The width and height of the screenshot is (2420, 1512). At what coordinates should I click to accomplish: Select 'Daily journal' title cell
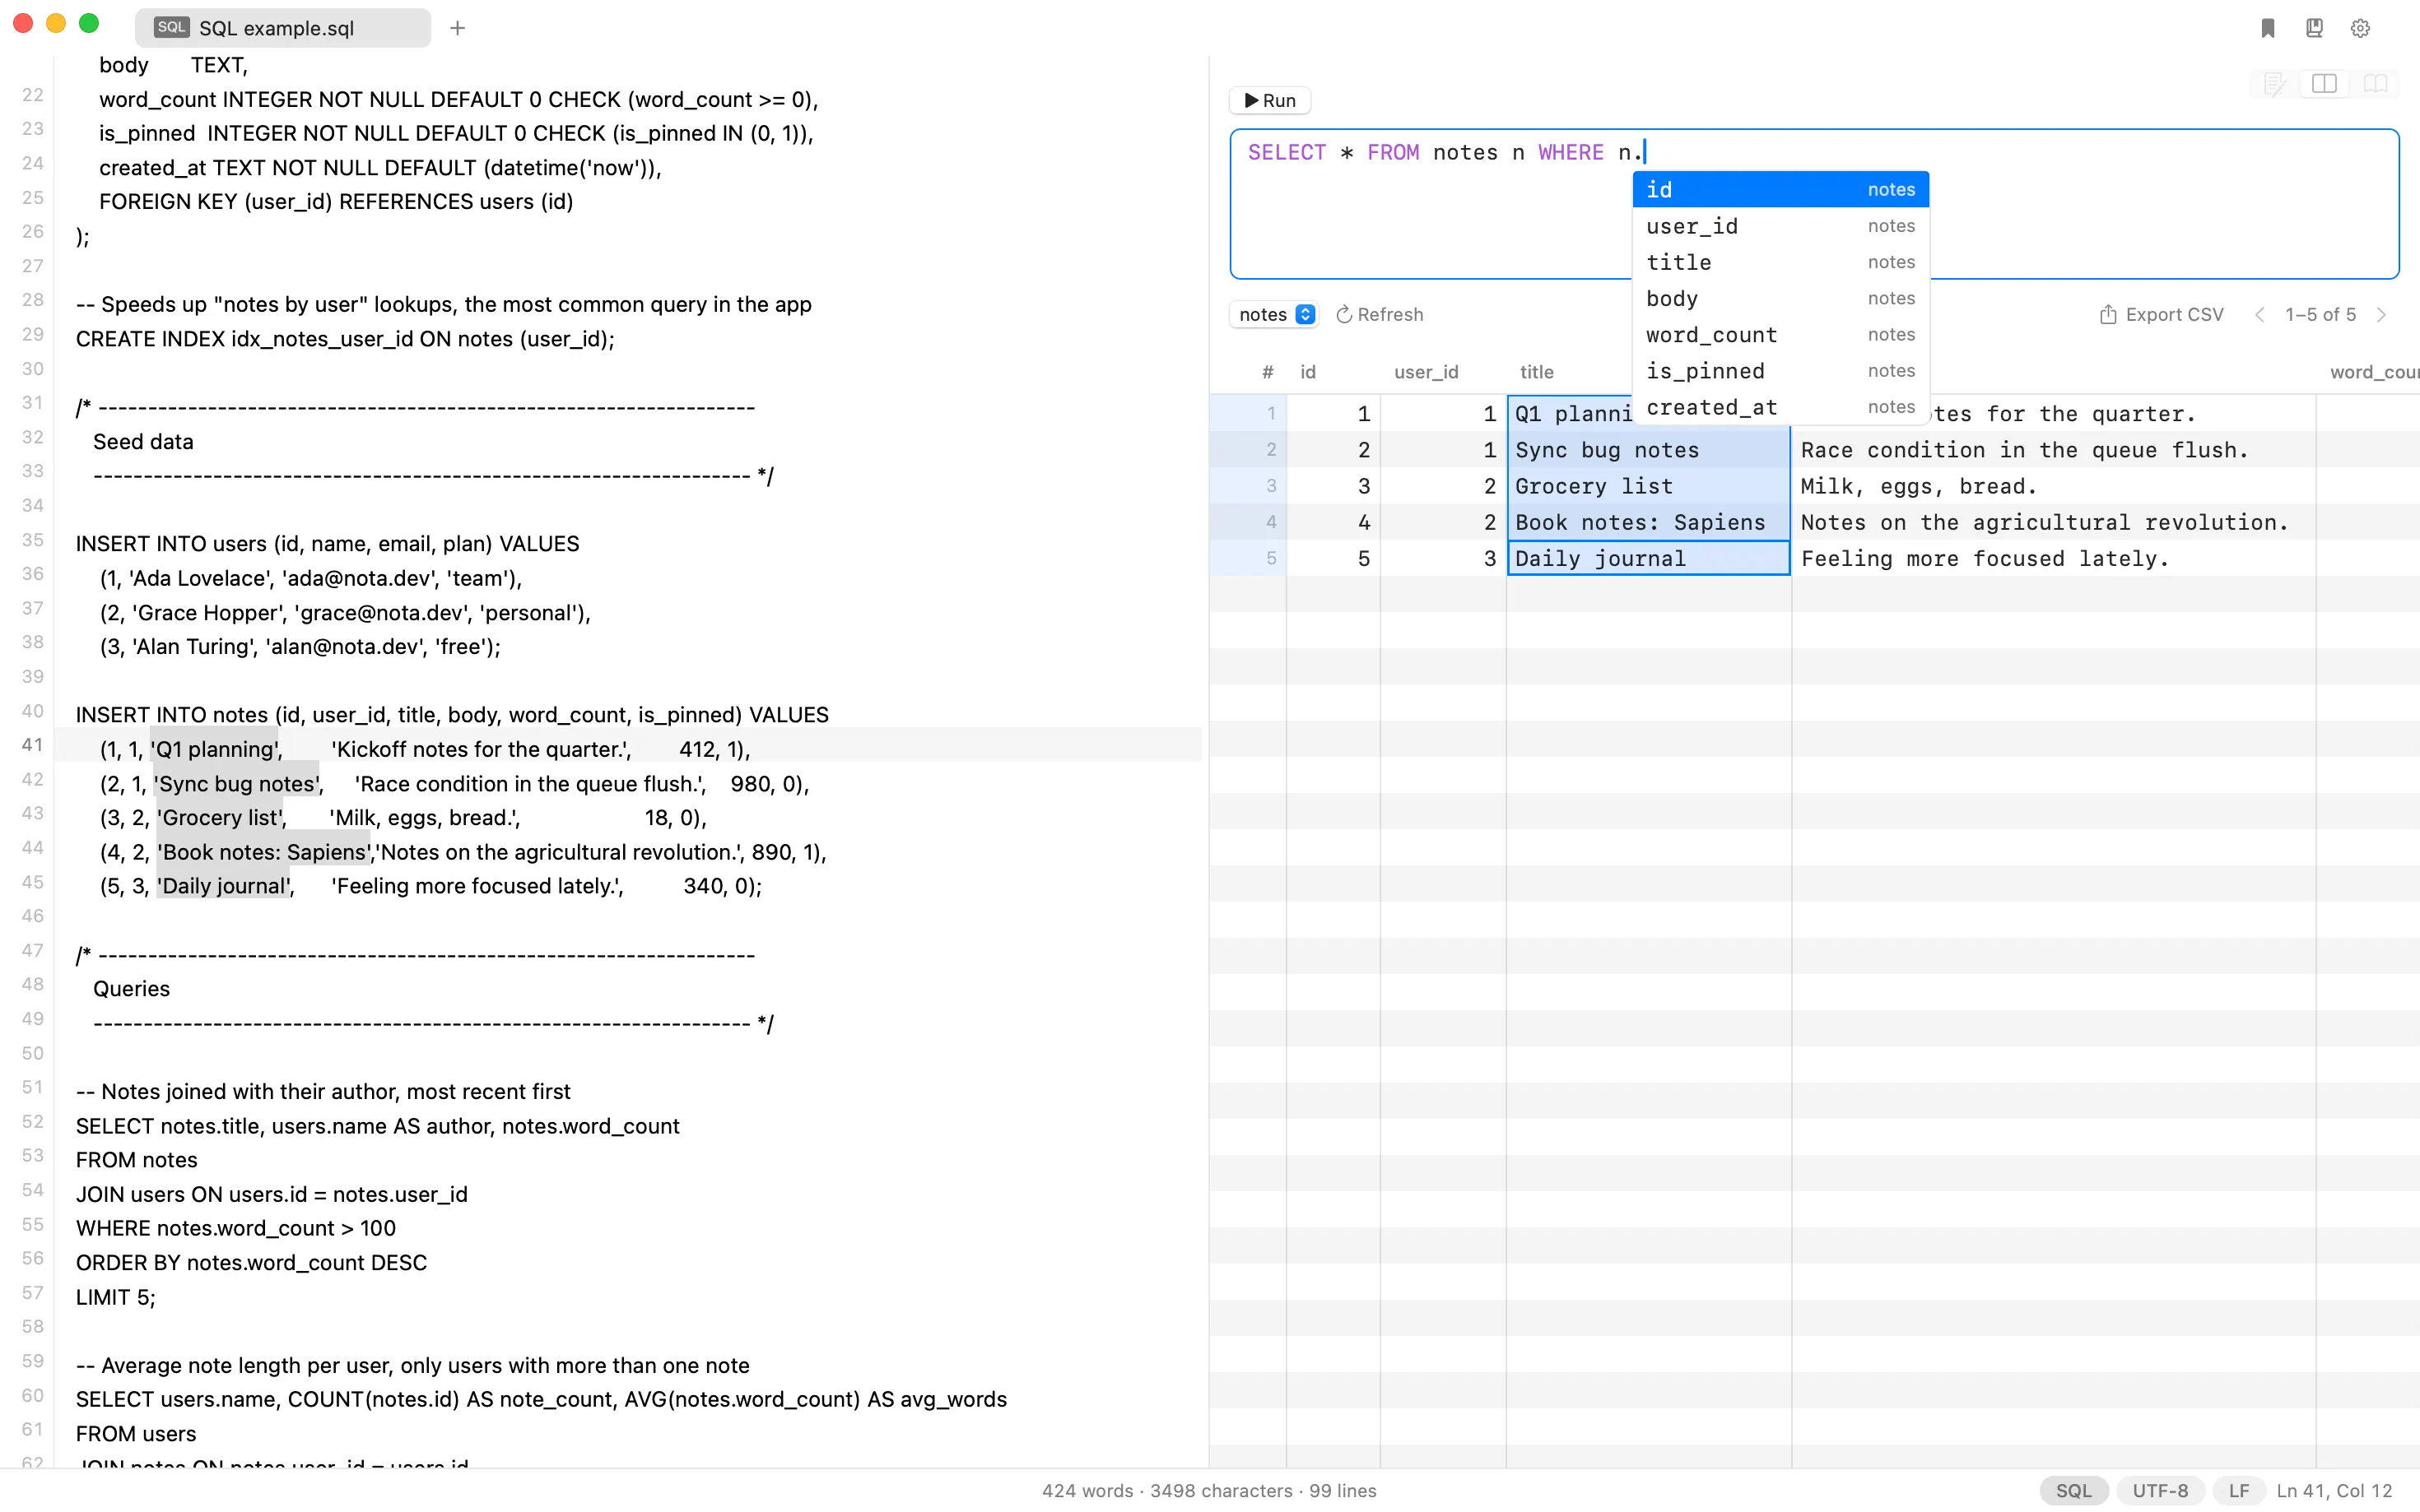pos(1648,558)
